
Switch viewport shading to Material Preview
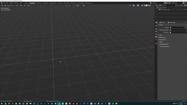pyautogui.click(x=148, y=5)
